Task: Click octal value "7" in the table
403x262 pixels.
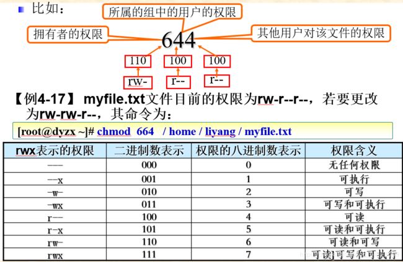Action: click(248, 255)
